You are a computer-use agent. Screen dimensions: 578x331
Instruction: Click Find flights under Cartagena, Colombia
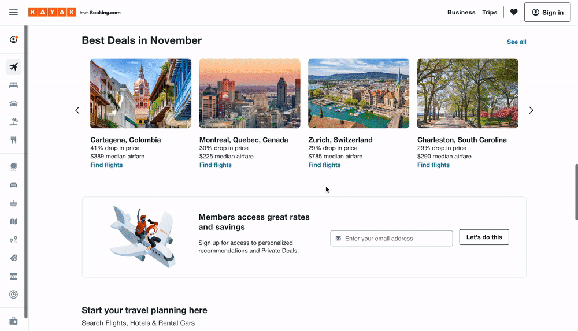(106, 165)
